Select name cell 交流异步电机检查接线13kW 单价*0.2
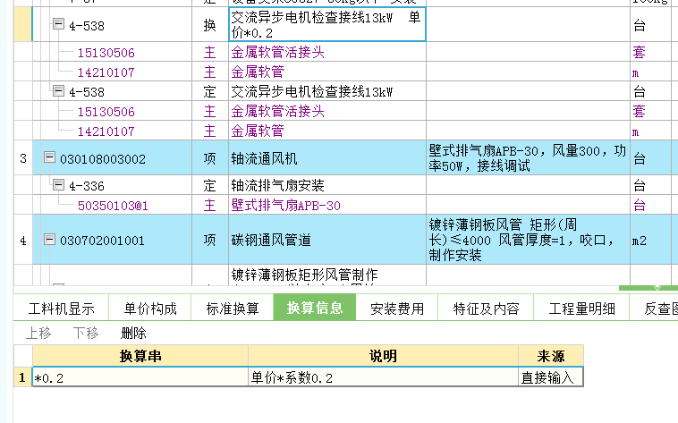This screenshot has width=678, height=423. [326, 25]
